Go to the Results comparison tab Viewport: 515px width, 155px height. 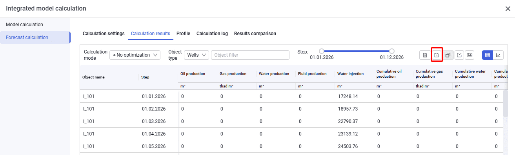click(x=255, y=34)
